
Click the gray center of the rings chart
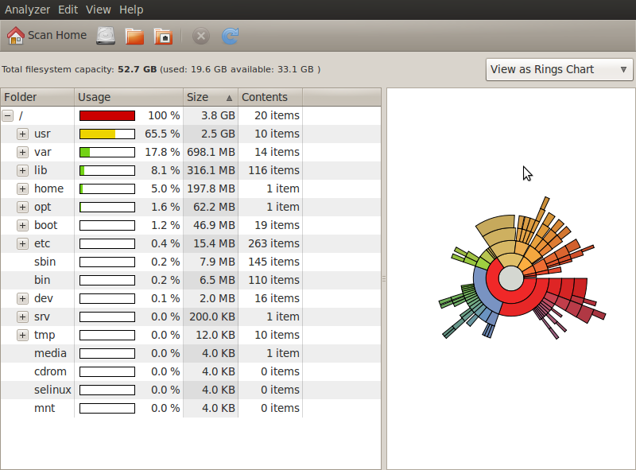pos(511,278)
